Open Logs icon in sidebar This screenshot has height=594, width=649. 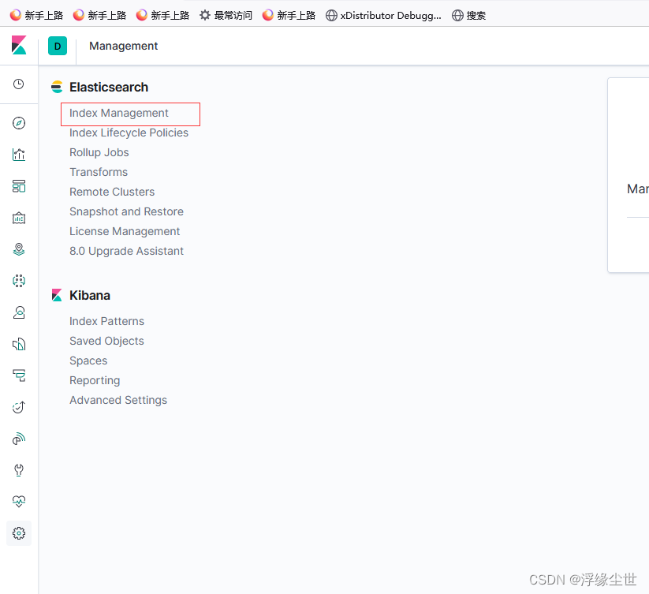click(19, 344)
